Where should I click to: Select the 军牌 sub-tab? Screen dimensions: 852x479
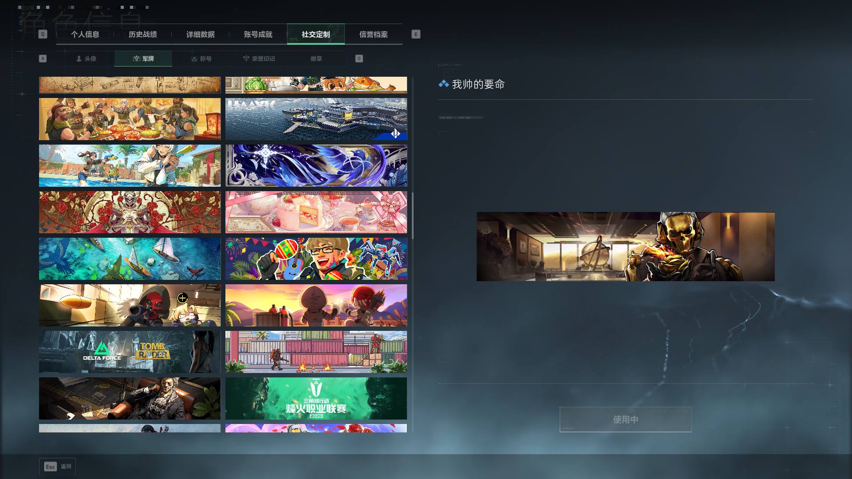[x=143, y=59]
